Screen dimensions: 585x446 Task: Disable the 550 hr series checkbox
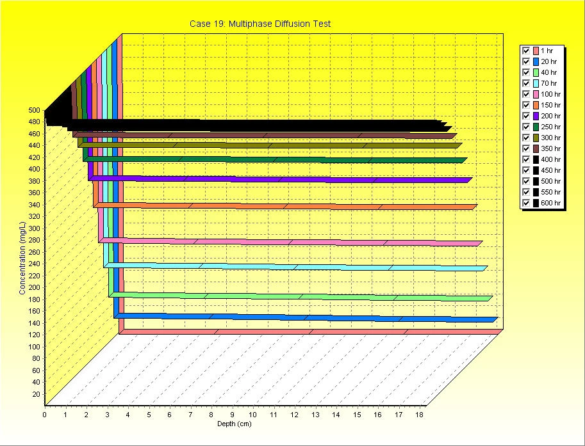coord(526,192)
